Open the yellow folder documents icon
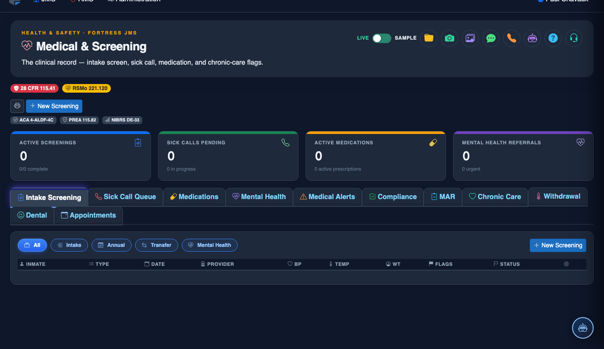 (429, 38)
